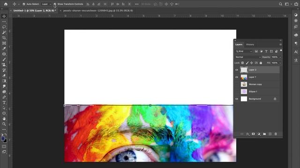Open extra options three-dots in options bar

click(x=136, y=4)
